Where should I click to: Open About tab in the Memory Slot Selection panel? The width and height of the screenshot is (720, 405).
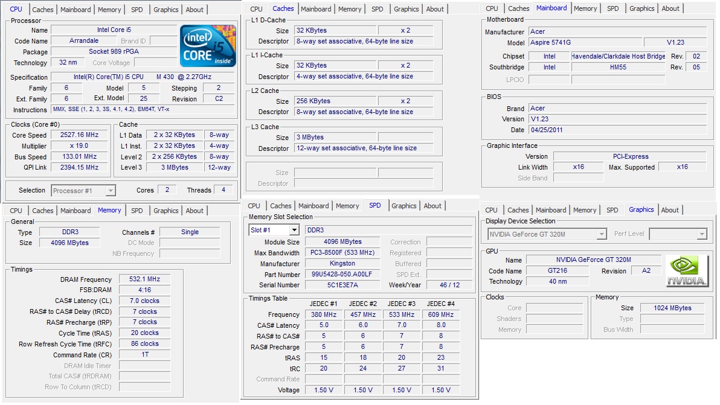[432, 206]
